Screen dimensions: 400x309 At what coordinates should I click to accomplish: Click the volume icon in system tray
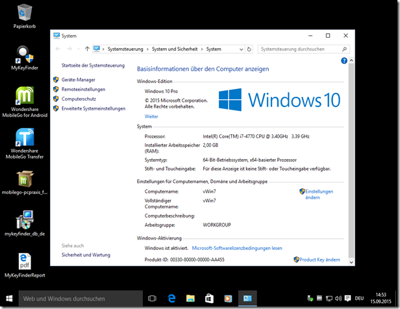click(x=338, y=299)
